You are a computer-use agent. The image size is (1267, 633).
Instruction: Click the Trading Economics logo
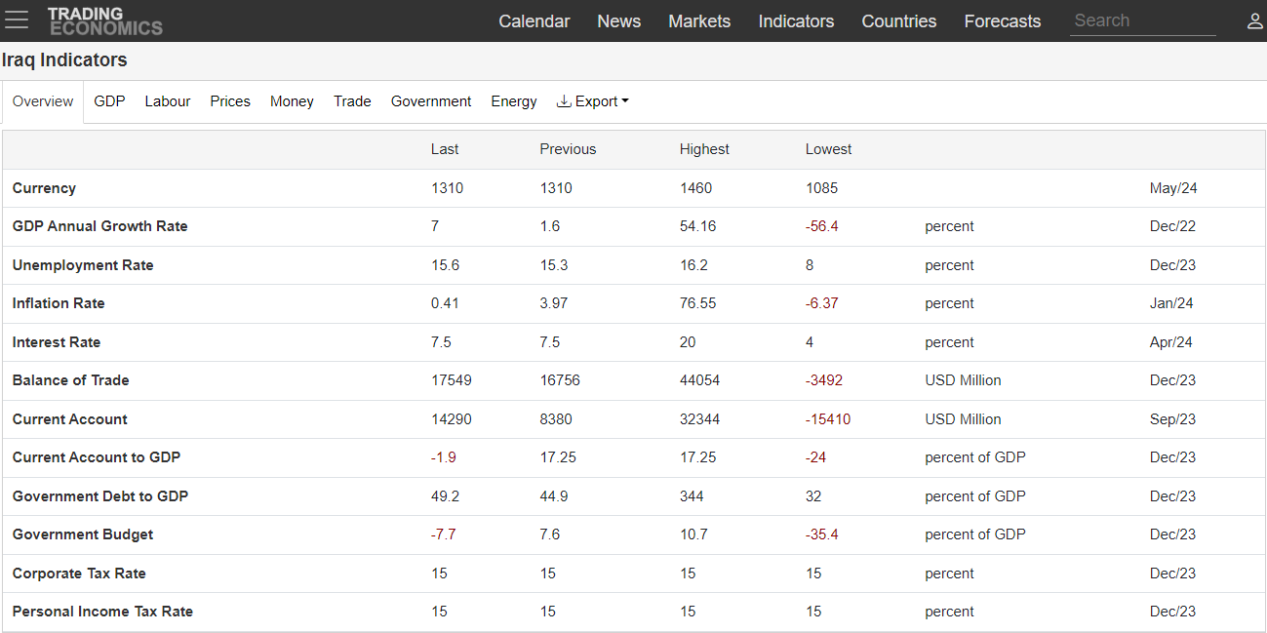pyautogui.click(x=105, y=20)
